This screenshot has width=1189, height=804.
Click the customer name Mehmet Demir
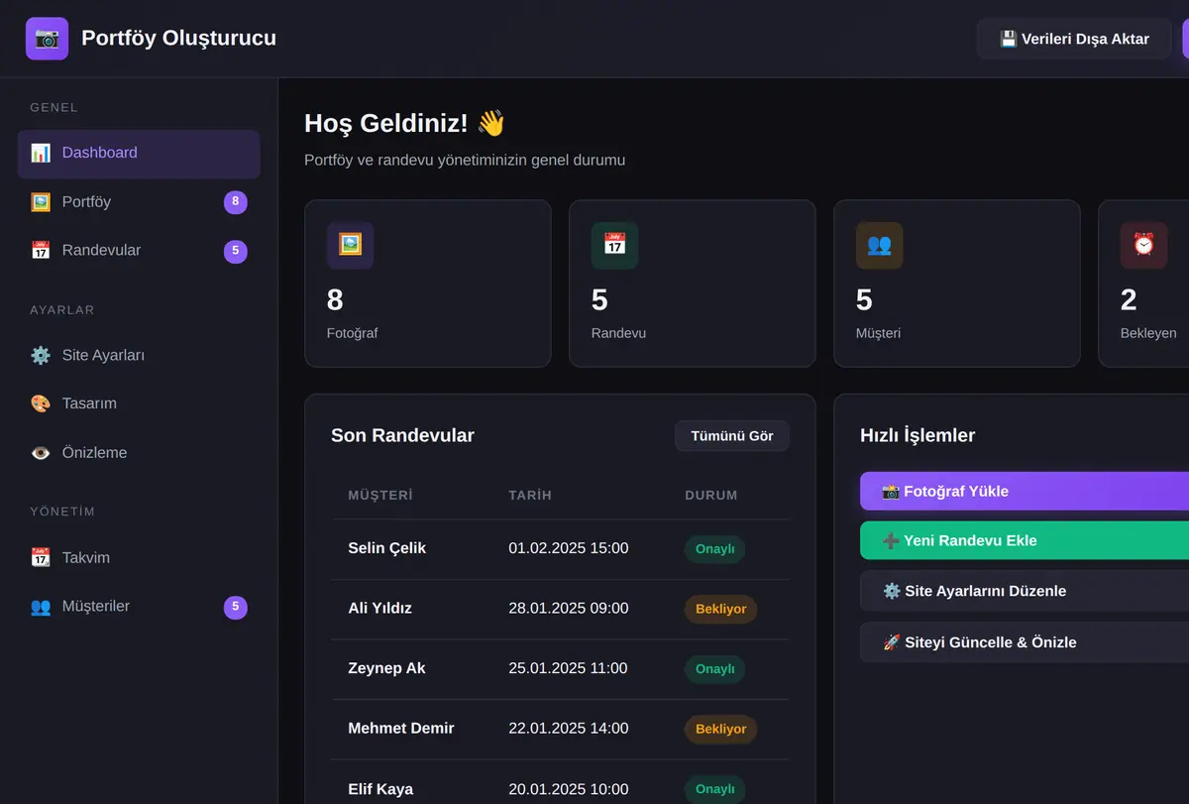(x=401, y=729)
